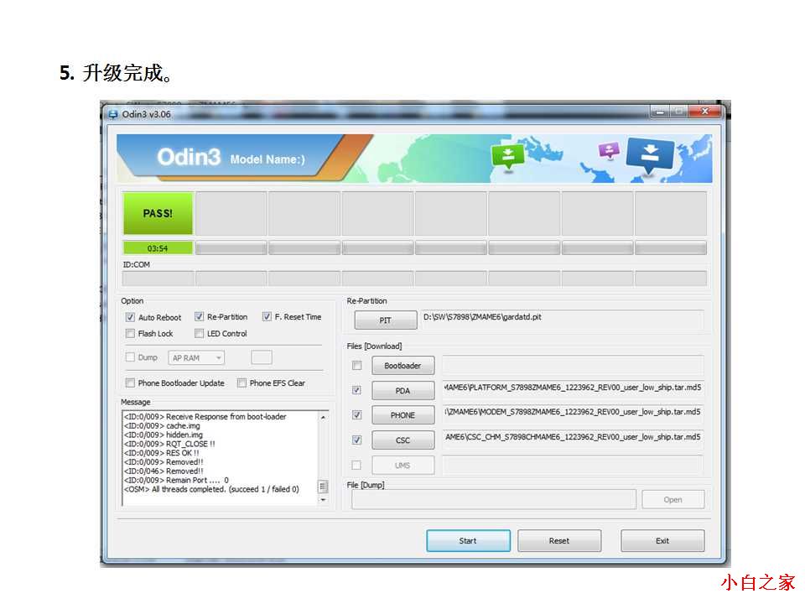Click the green download banner icon

pos(508,156)
